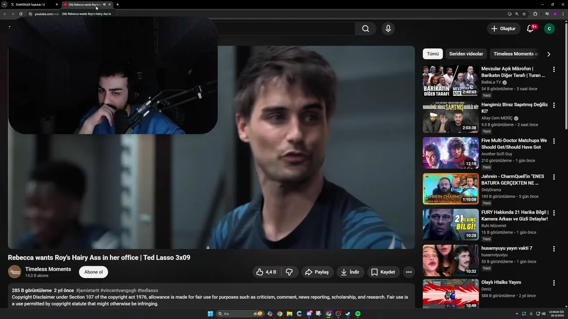Open the YouTube account avatar menu

549,28
